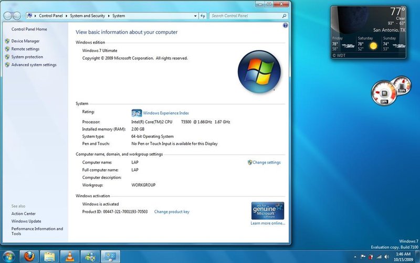This screenshot has width=420, height=263.
Task: Click the shield icon beside Change settings
Action: [x=250, y=163]
